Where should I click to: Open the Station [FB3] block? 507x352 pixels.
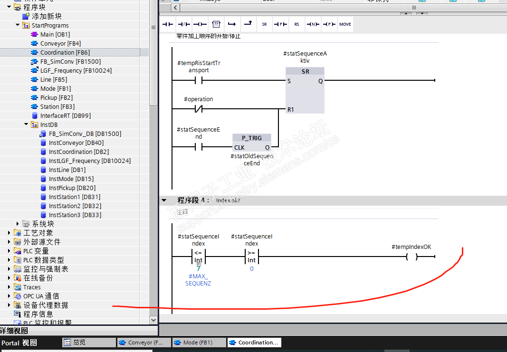click(57, 107)
